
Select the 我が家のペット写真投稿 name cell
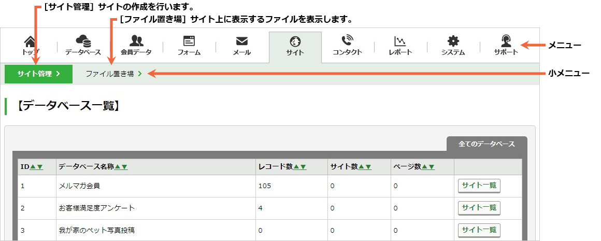click(155, 230)
